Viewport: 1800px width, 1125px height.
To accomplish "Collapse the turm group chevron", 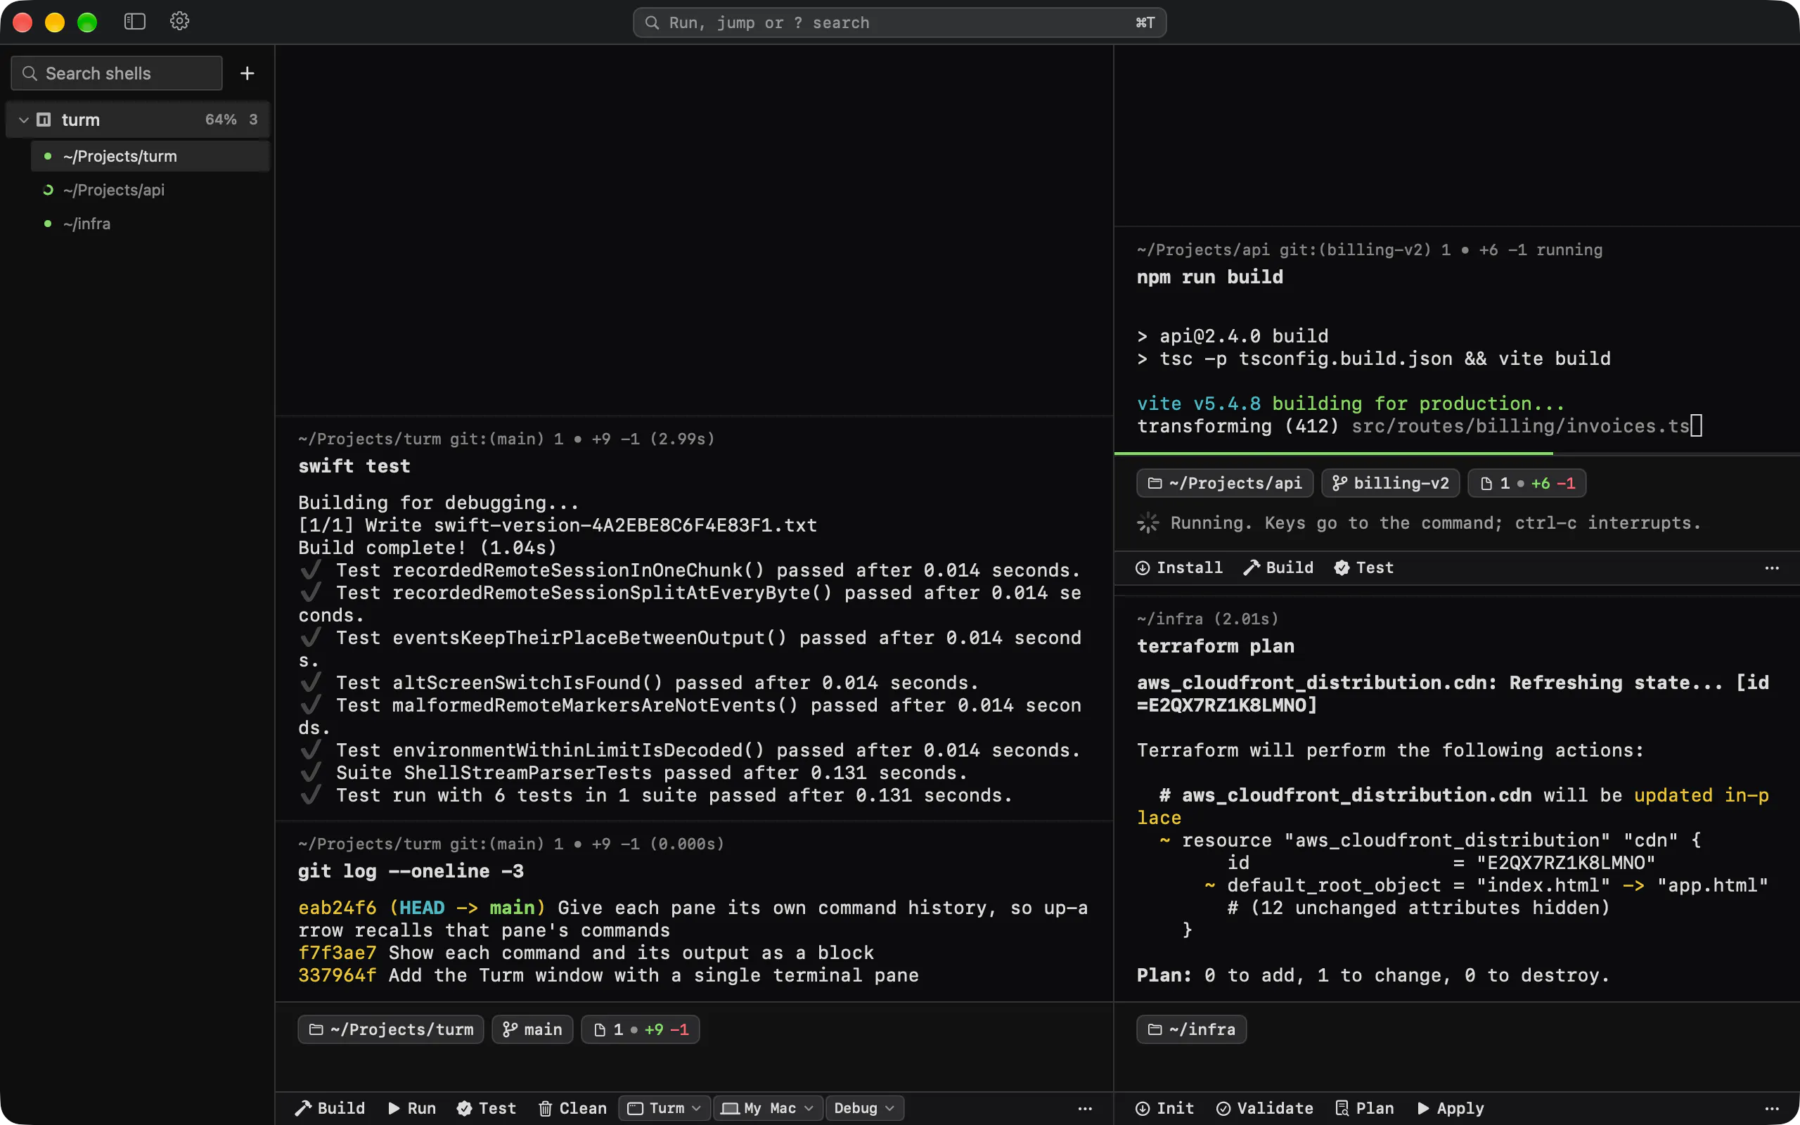I will (24, 120).
